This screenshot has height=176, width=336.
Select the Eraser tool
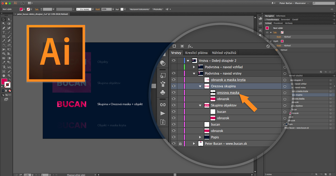coord(9,41)
